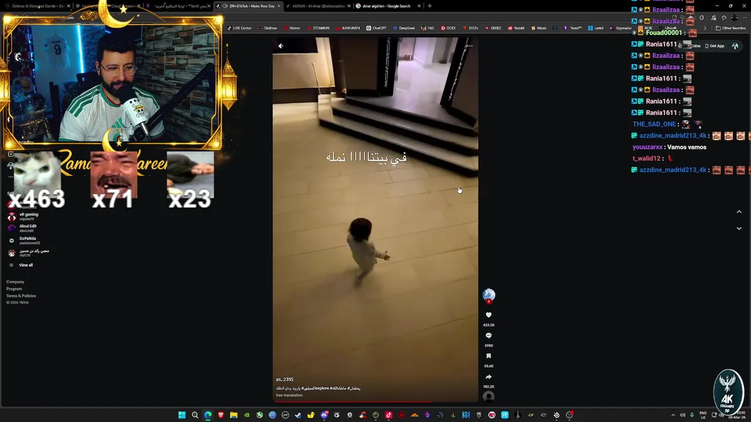Show hidden system tray icons
751x422 pixels.
[x=673, y=415]
